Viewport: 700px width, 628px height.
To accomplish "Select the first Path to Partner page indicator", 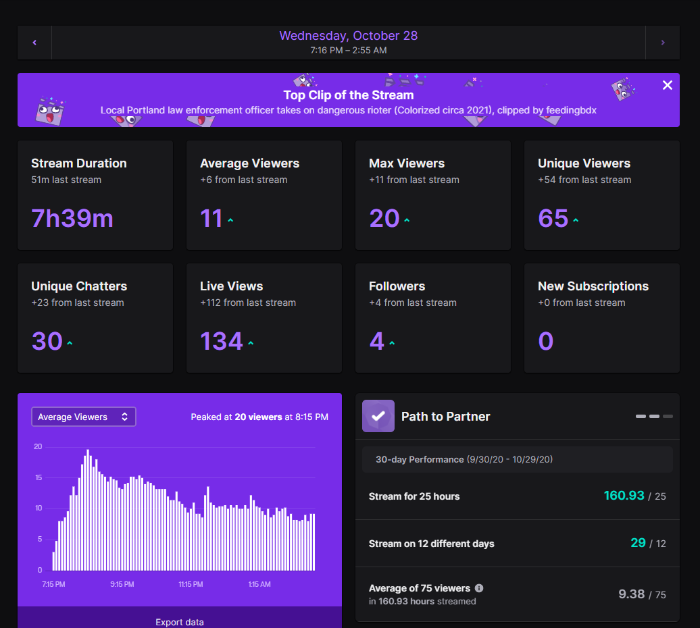I will (641, 416).
